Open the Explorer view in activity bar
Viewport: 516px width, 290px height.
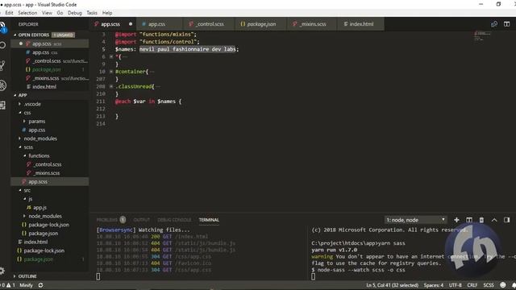coord(2,27)
